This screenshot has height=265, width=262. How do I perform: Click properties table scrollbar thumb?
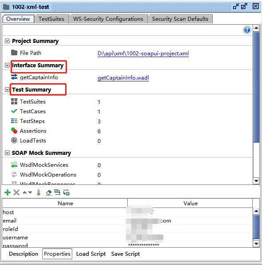tap(256, 227)
